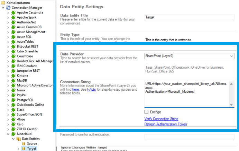The image size is (239, 151).
Task: Click inside the Connection String text box
Action: [187, 94]
